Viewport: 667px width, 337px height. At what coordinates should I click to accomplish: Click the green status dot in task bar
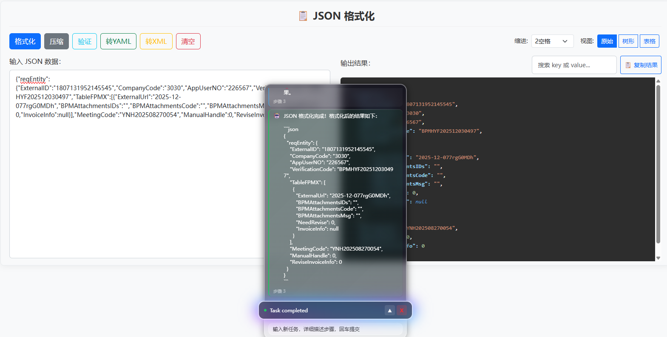coord(265,310)
